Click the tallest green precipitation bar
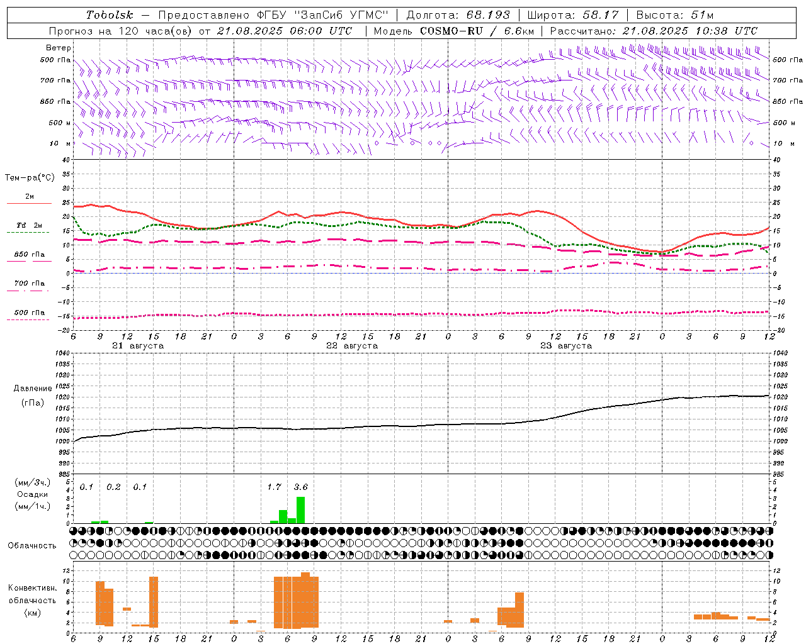Screen dimensions: 806x644 [301, 510]
